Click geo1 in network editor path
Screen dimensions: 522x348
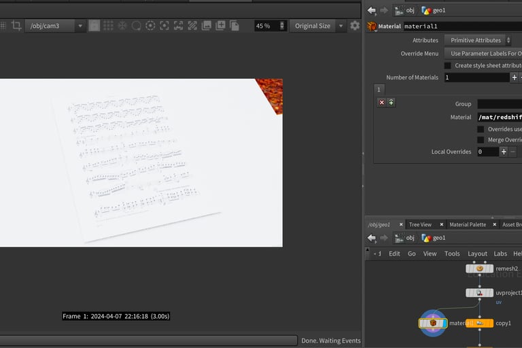pos(434,238)
